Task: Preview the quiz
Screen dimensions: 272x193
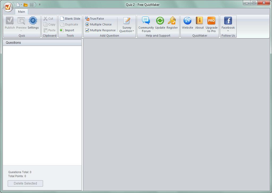Action: point(21,23)
